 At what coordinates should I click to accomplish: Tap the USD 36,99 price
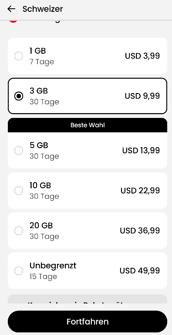[x=140, y=231]
